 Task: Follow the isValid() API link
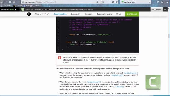[120, 87]
